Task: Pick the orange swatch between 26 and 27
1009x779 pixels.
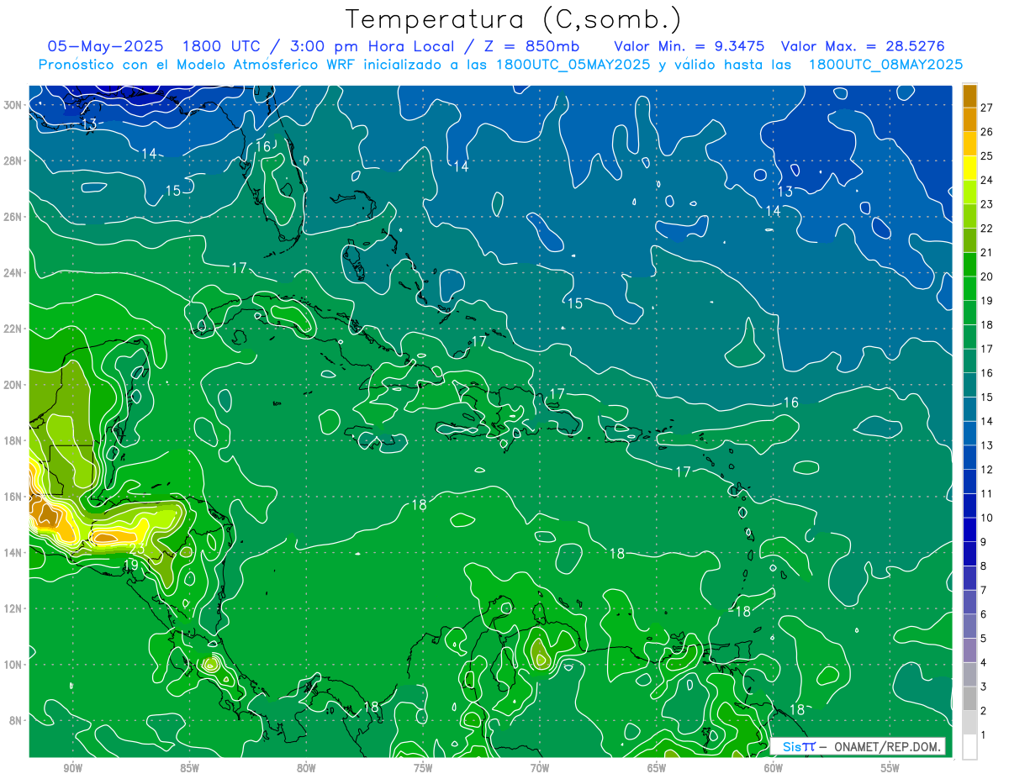Action: [x=969, y=119]
